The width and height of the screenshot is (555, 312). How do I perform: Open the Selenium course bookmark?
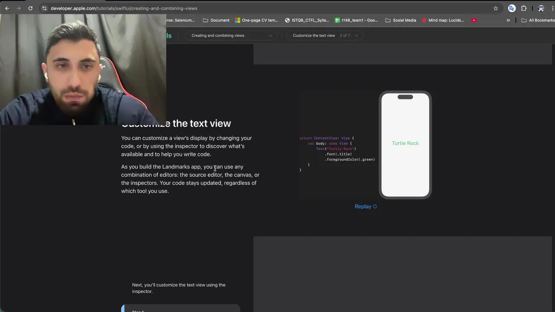point(180,20)
